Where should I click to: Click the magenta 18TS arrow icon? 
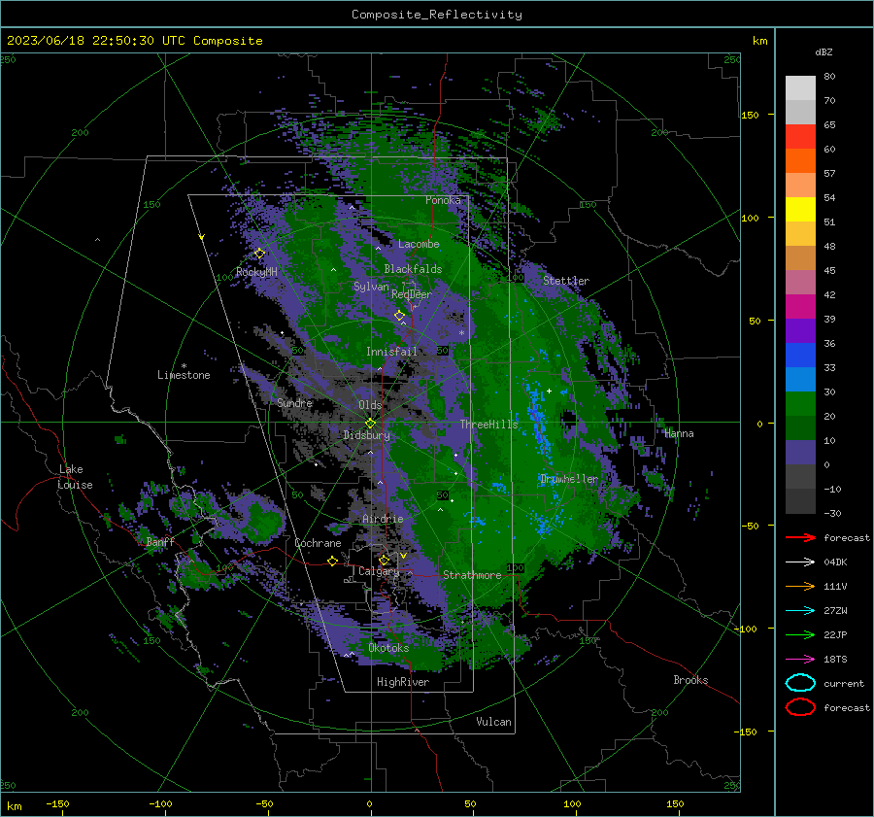800,660
